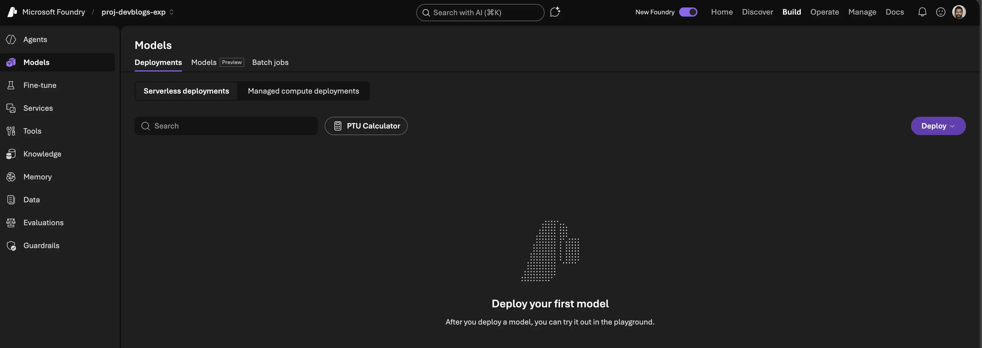
Task: Open Build in top navigation
Action: click(791, 12)
